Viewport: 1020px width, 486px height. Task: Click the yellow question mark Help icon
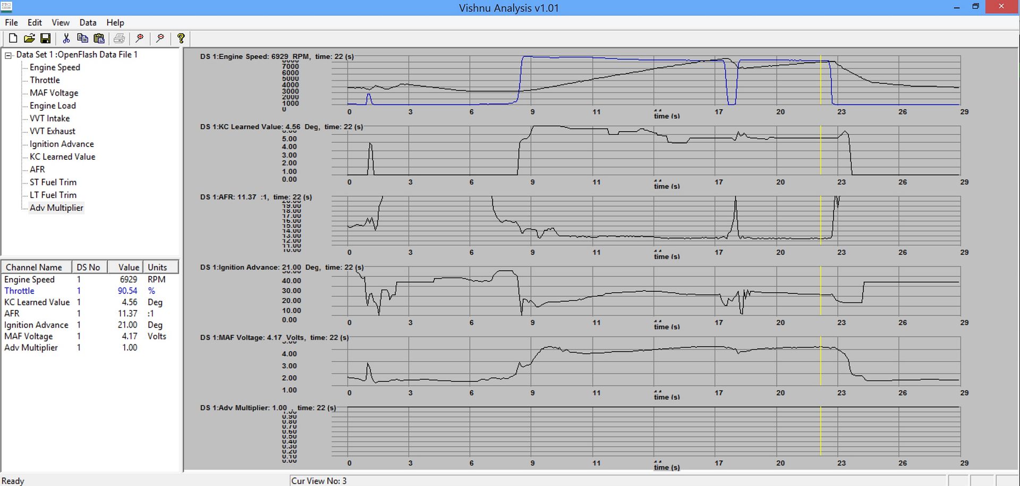tap(181, 38)
